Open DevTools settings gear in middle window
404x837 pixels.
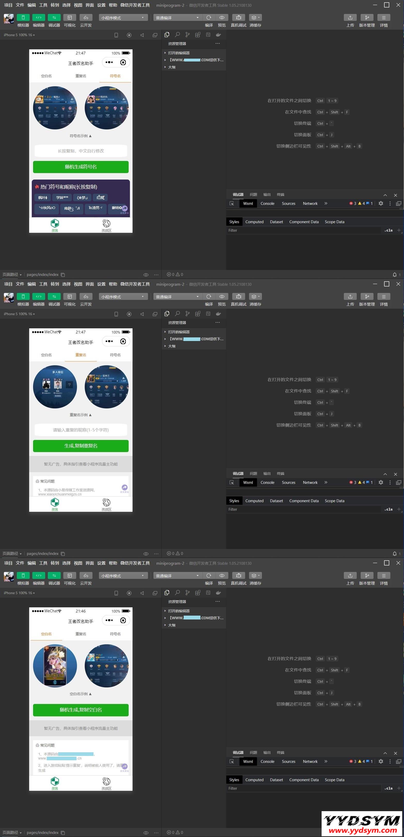380,483
